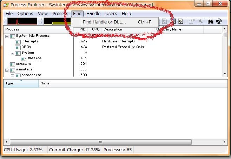Choose Find Handle or DLL... menu entry

pyautogui.click(x=114, y=22)
